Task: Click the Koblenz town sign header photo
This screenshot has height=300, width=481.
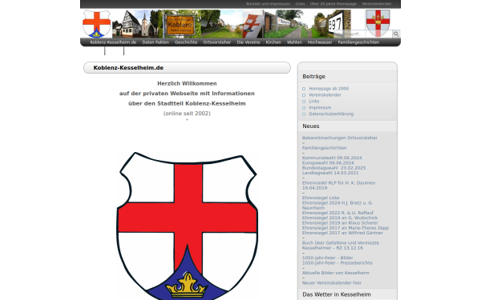Action: 180,24
